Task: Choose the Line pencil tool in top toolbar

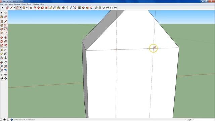Action: (11, 8)
